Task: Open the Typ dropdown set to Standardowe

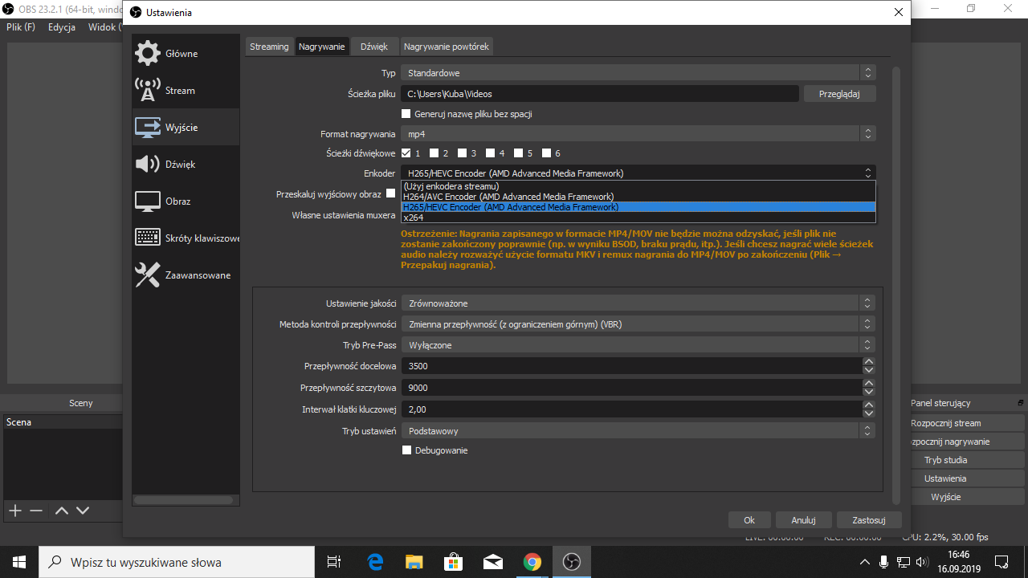Action: pos(638,73)
